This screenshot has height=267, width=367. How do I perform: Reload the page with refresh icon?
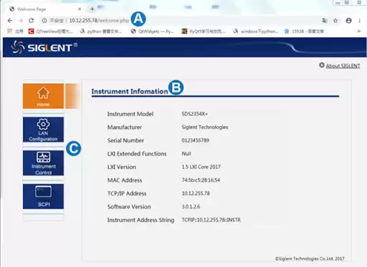point(32,21)
